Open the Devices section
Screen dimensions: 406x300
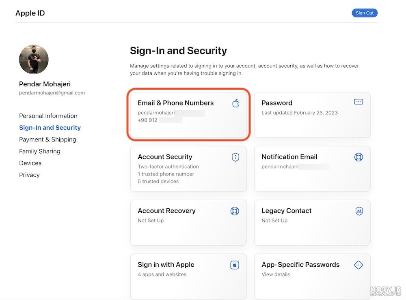[30, 163]
